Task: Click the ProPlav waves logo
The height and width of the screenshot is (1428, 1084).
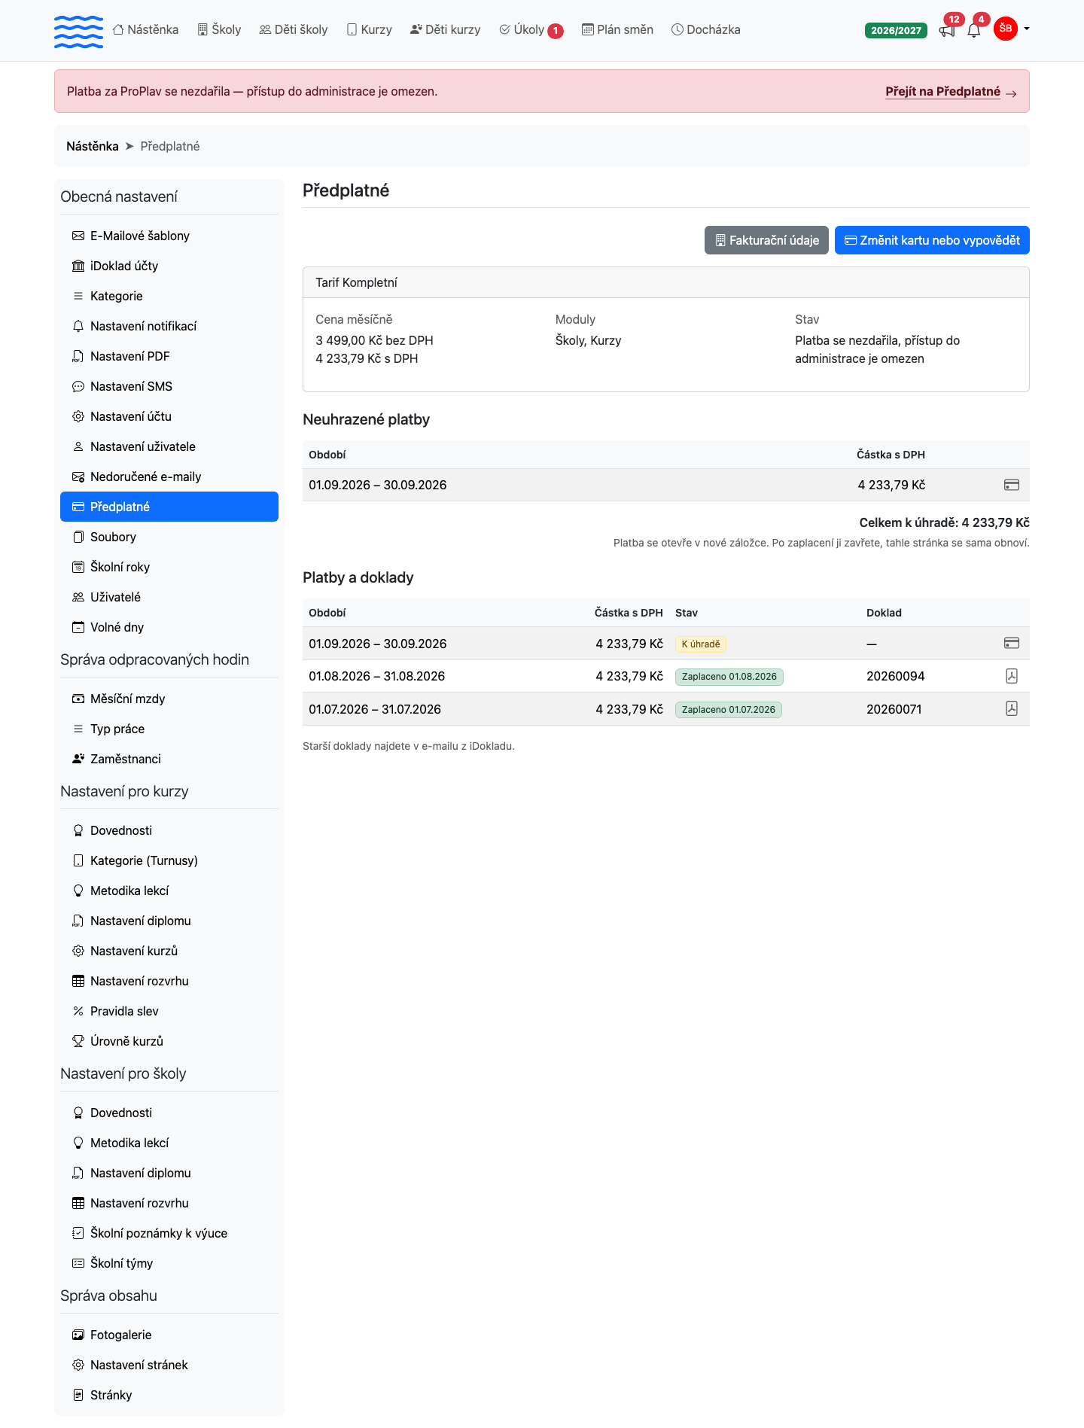Action: pos(78,31)
